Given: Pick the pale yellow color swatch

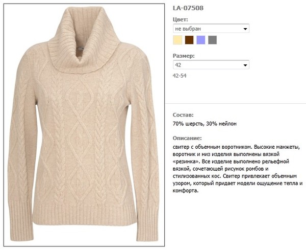Looking at the screenshot, I should [x=177, y=40].
